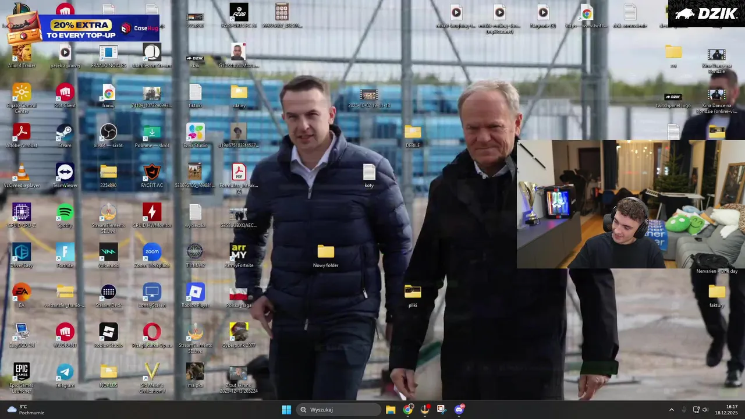Select the Polska_flaga image file
This screenshot has width=745, height=419.
(x=239, y=295)
